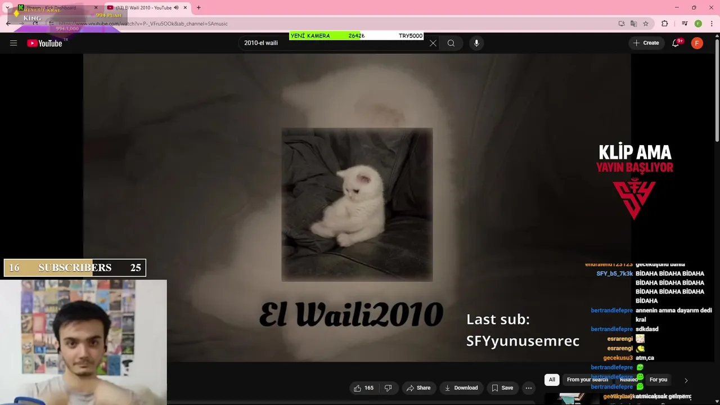
Task: Click the video player cat image
Action: pos(357,205)
